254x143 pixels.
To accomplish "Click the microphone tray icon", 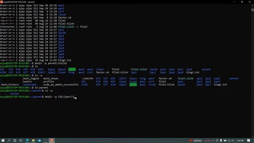I will coord(221,141).
